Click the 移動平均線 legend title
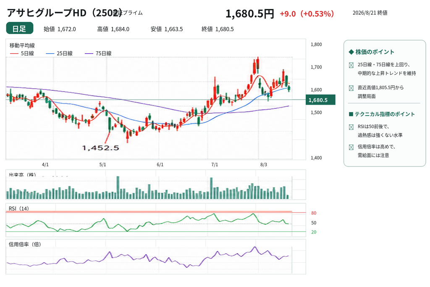The height and width of the screenshot is (287, 430). pos(22,45)
